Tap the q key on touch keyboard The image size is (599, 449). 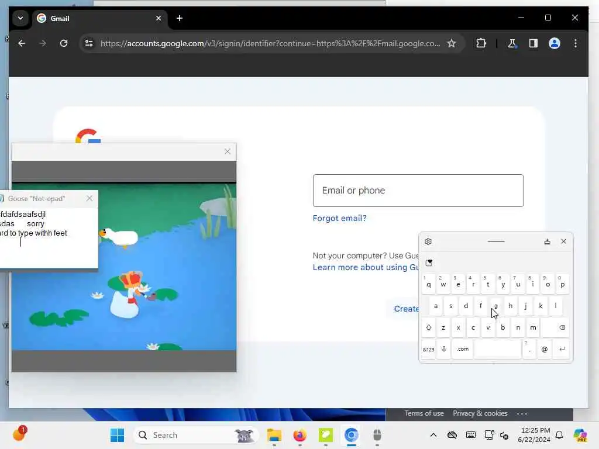[x=428, y=284]
